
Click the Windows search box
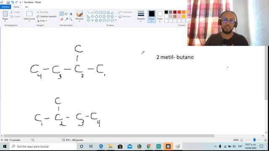point(43,146)
